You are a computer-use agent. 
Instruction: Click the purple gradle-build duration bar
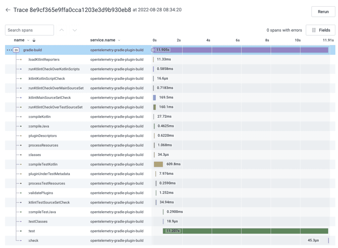click(x=248, y=50)
